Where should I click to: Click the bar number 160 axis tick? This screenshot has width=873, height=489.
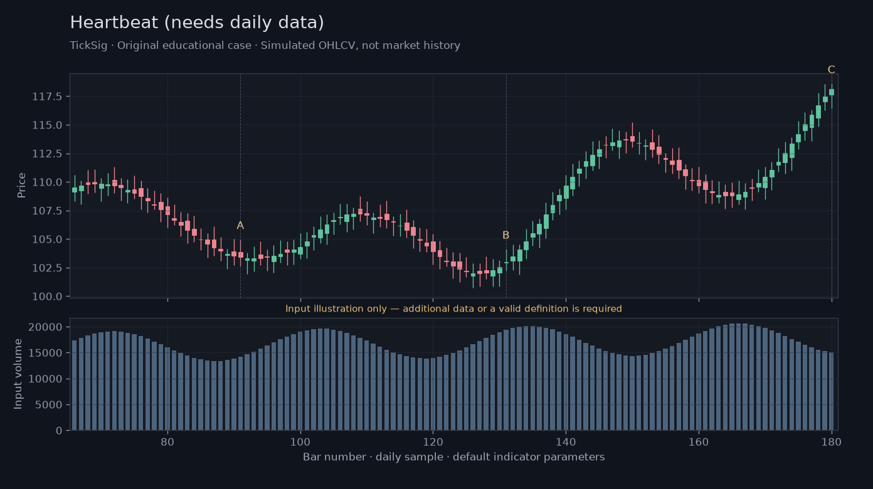699,441
